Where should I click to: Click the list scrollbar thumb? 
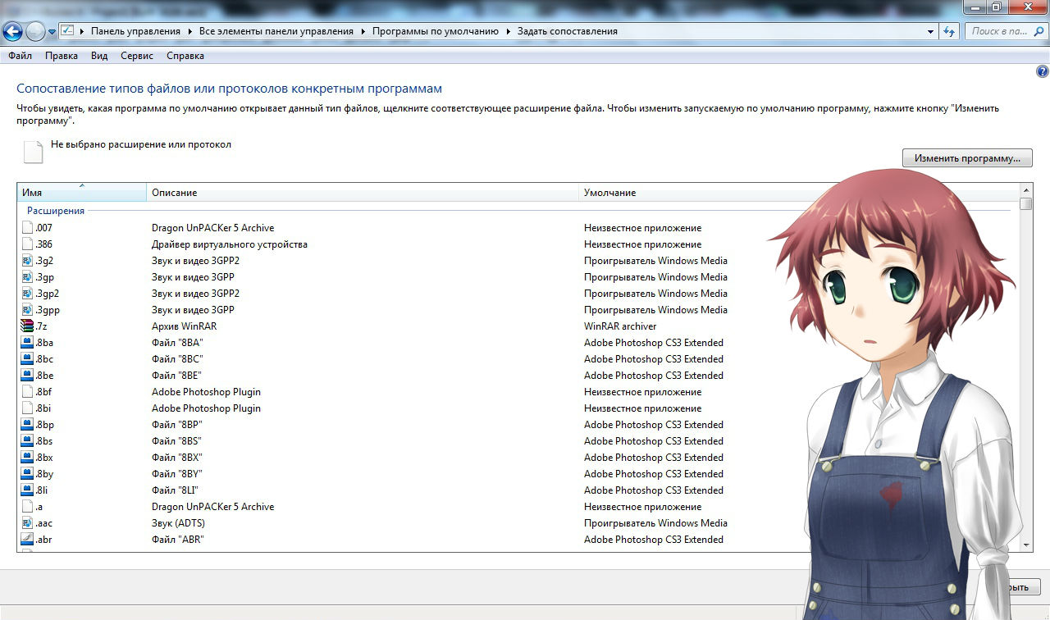(x=1026, y=203)
